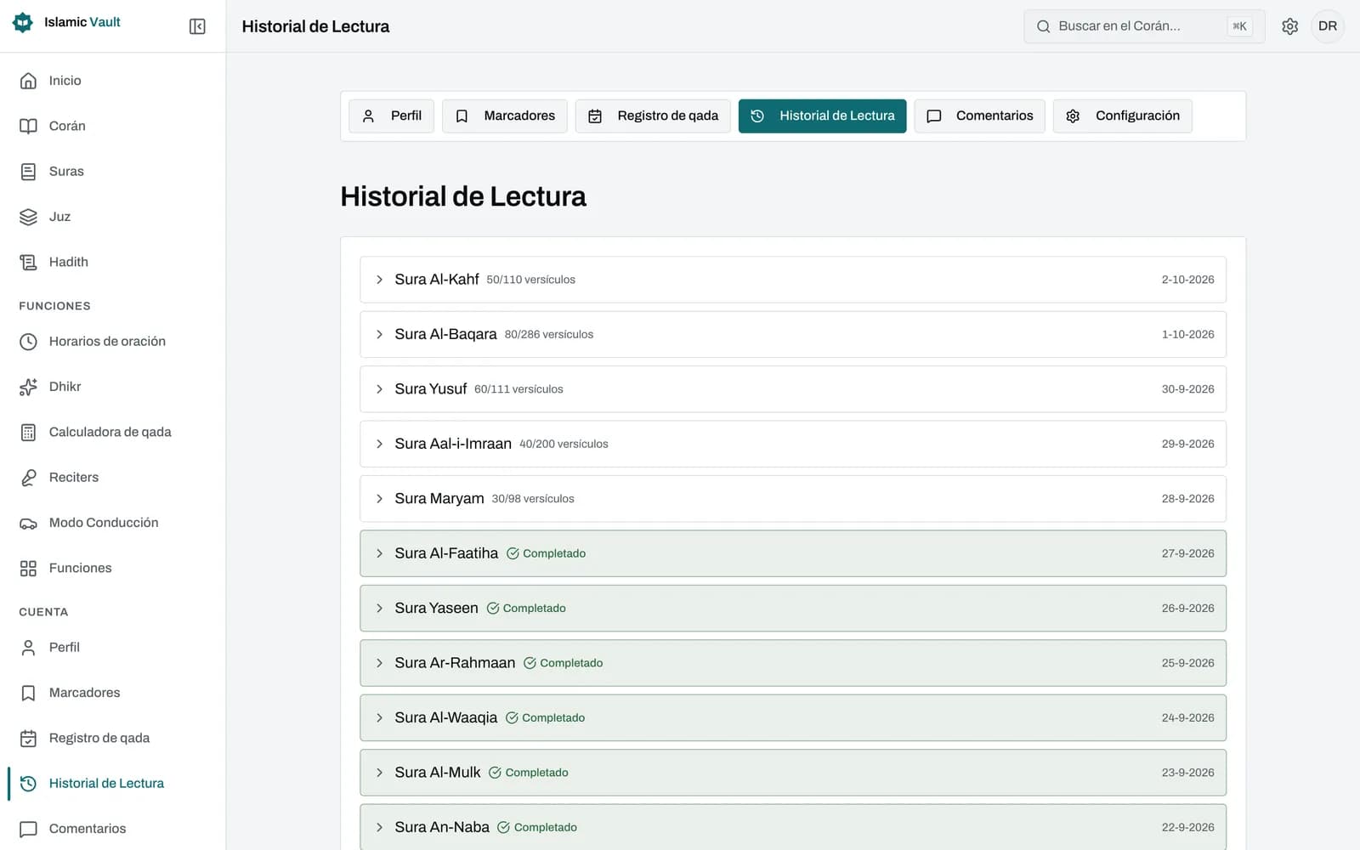The height and width of the screenshot is (850, 1360).
Task: Expand Sura Al-Faatiha entry chevron
Action: (379, 553)
